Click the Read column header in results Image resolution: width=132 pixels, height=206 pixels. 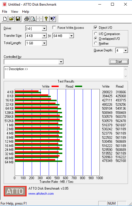coord(120,86)
